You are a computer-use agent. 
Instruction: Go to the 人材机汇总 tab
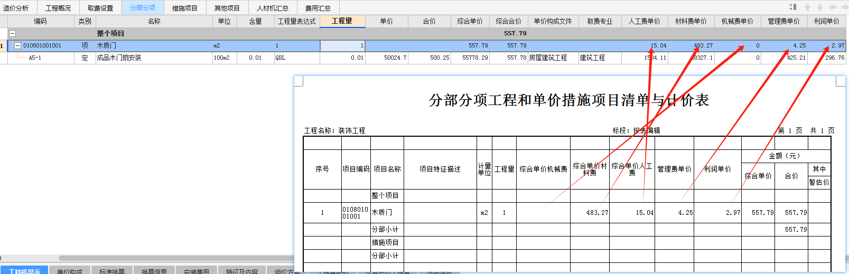click(x=273, y=8)
